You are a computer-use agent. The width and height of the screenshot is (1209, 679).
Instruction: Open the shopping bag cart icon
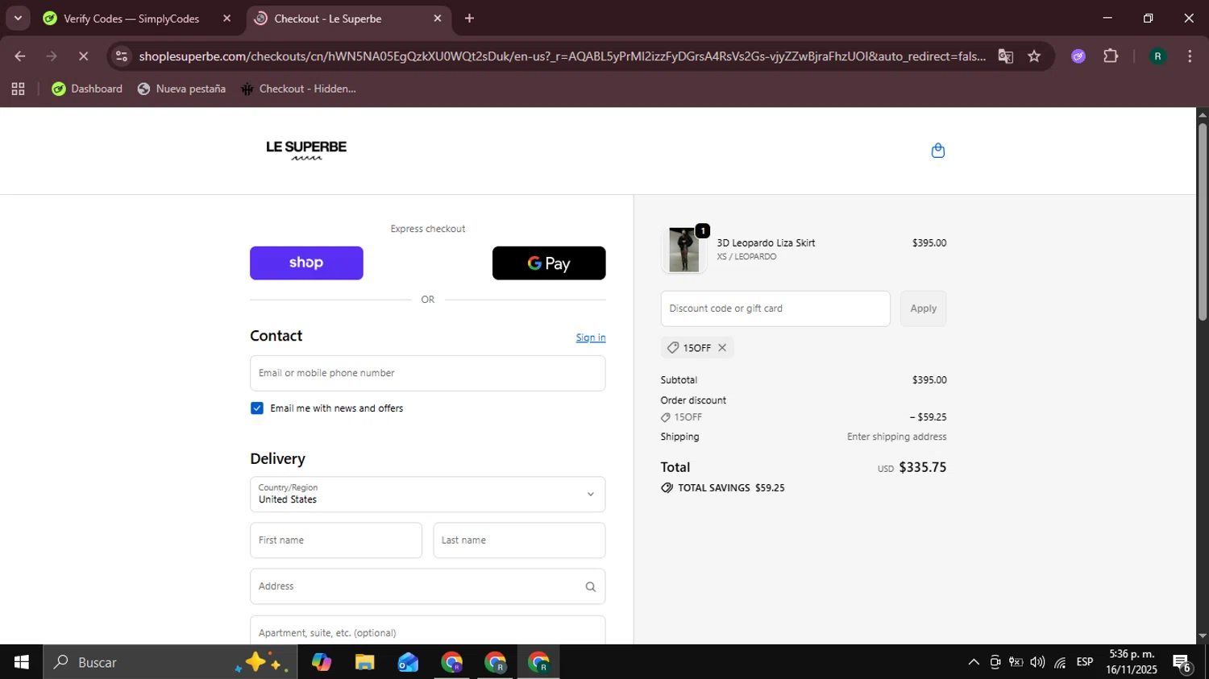937,151
